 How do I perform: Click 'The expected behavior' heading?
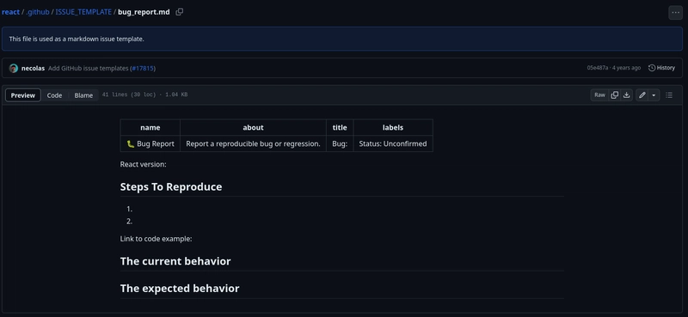pyautogui.click(x=180, y=289)
